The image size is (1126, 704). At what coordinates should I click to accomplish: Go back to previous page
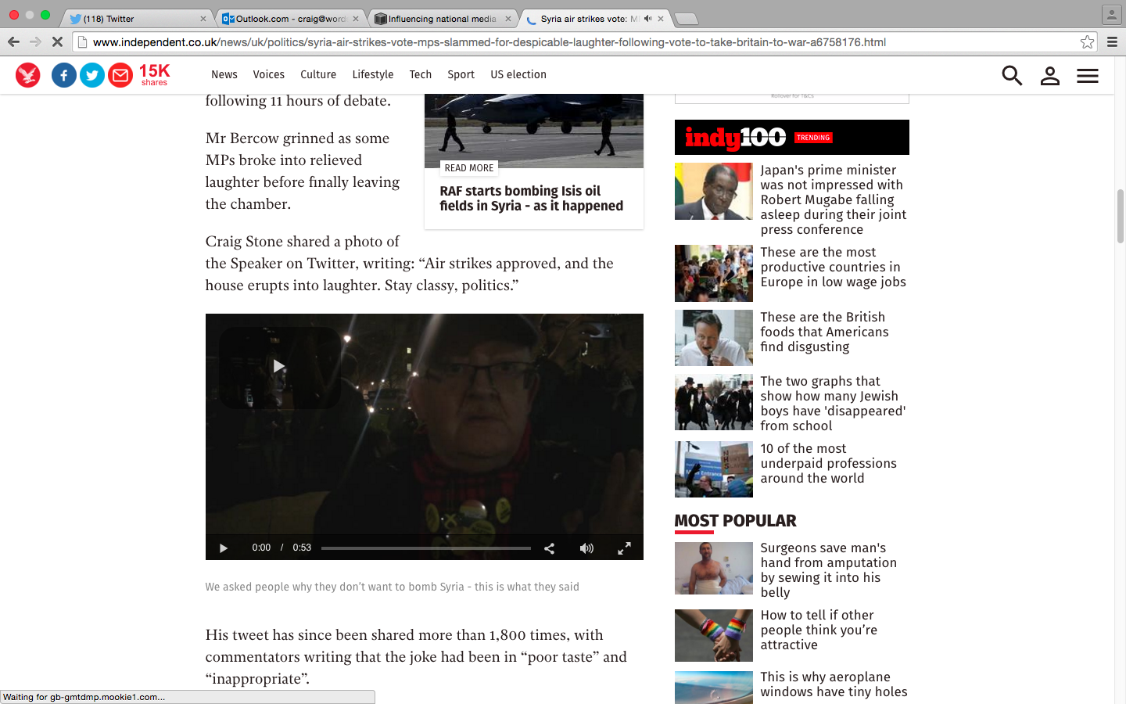click(13, 42)
